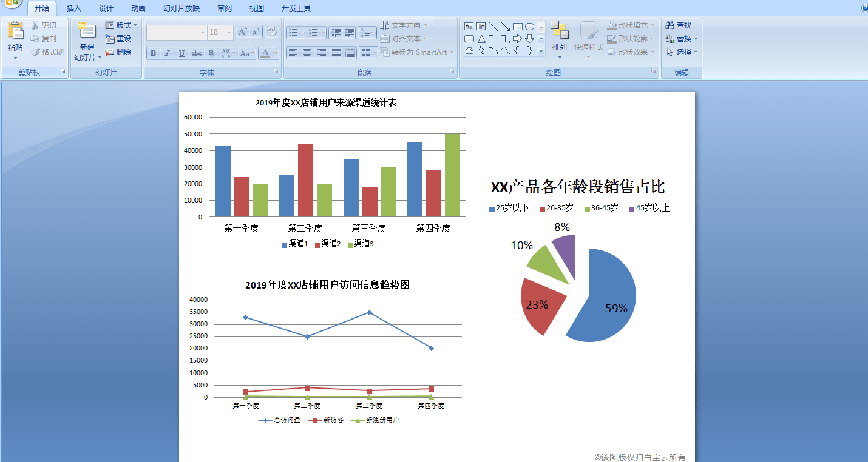The width and height of the screenshot is (868, 462).
Task: Align text right in paragraph group
Action: (322, 53)
